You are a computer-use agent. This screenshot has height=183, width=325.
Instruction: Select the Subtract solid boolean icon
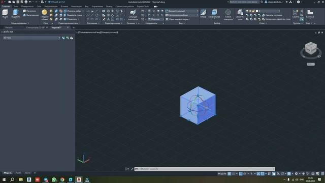[x=56, y=15]
